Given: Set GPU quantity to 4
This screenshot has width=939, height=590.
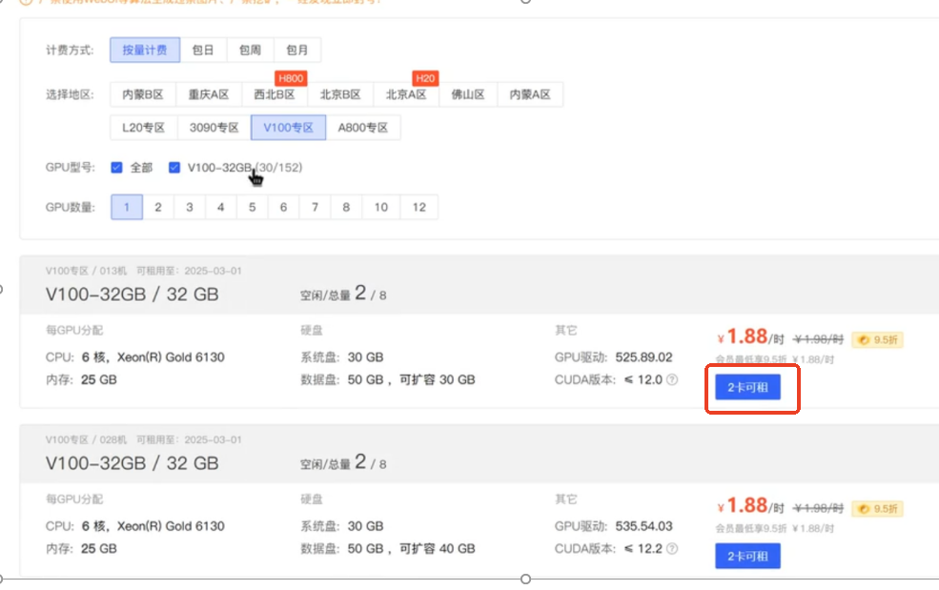Looking at the screenshot, I should [x=220, y=207].
